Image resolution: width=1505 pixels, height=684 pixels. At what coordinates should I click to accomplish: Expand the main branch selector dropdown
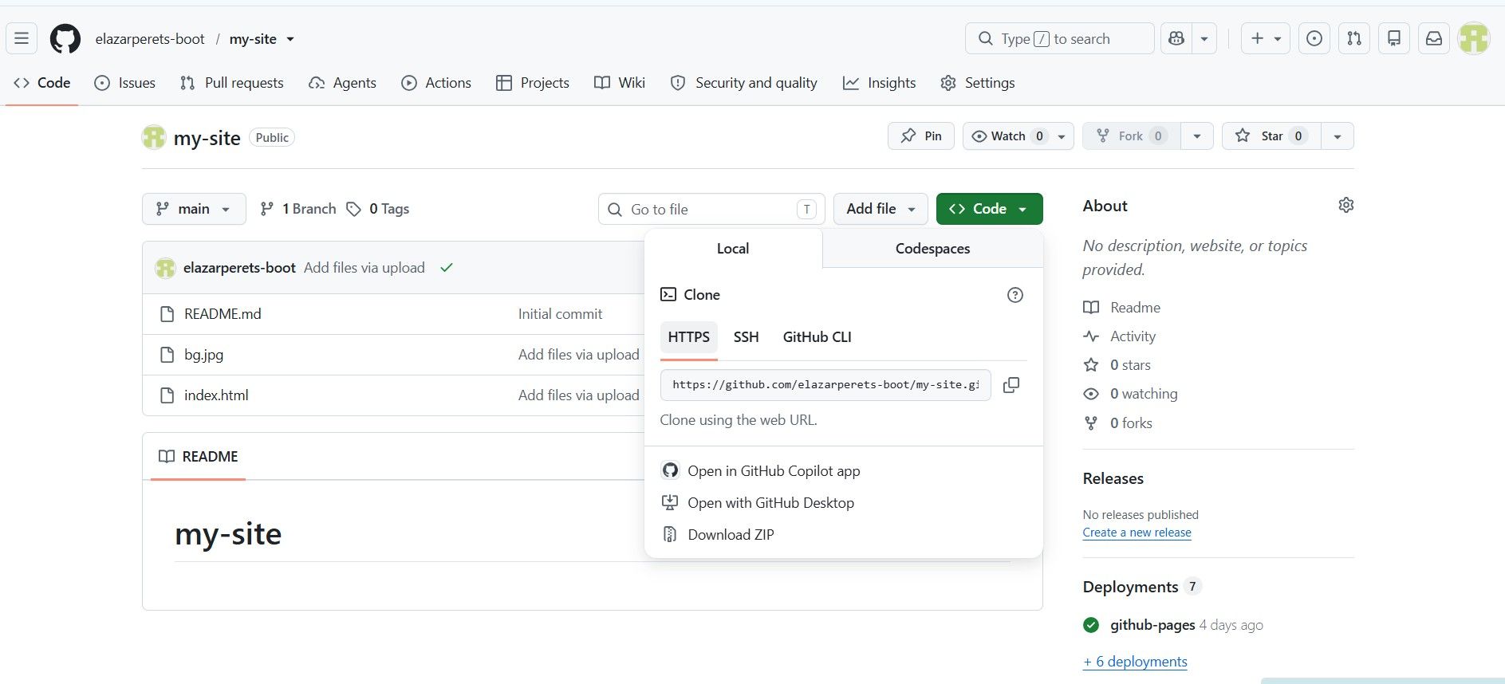pyautogui.click(x=194, y=209)
